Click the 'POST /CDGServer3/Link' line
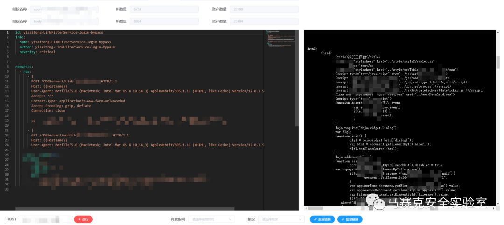The image size is (504, 225). pyautogui.click(x=74, y=81)
